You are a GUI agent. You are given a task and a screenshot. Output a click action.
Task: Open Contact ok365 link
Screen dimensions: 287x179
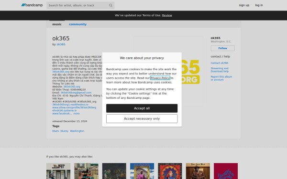pyautogui.click(x=219, y=63)
